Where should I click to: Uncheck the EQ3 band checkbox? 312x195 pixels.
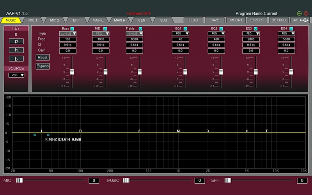pos(256,28)
